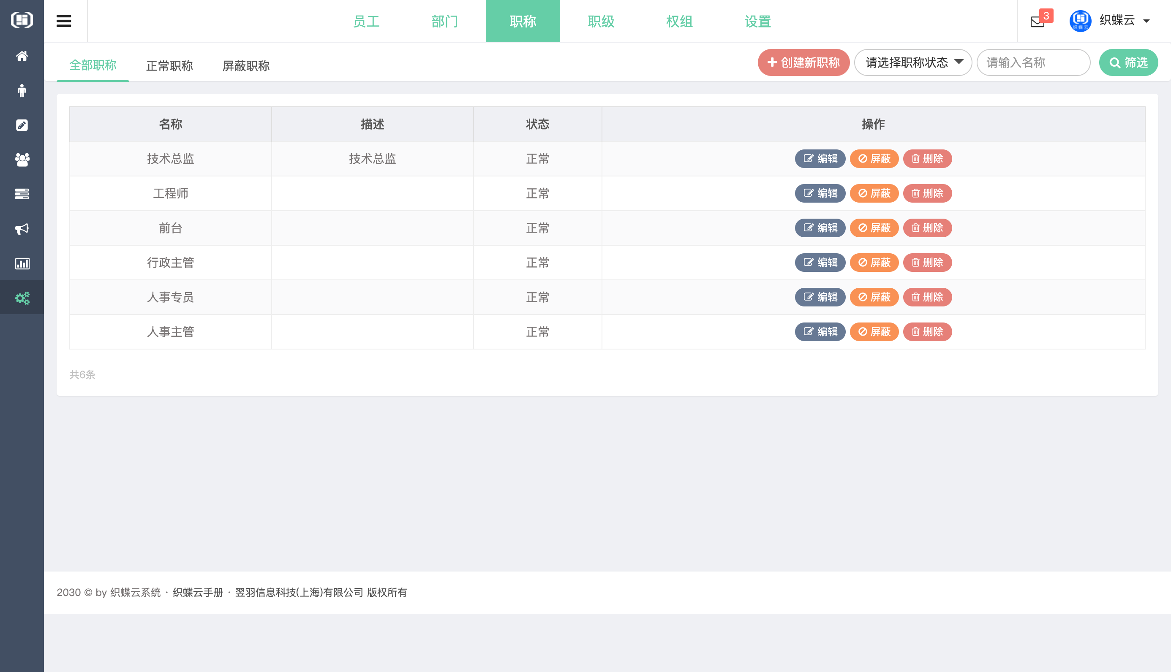Switch to the 职级 top tab
Image resolution: width=1171 pixels, height=672 pixels.
point(601,21)
